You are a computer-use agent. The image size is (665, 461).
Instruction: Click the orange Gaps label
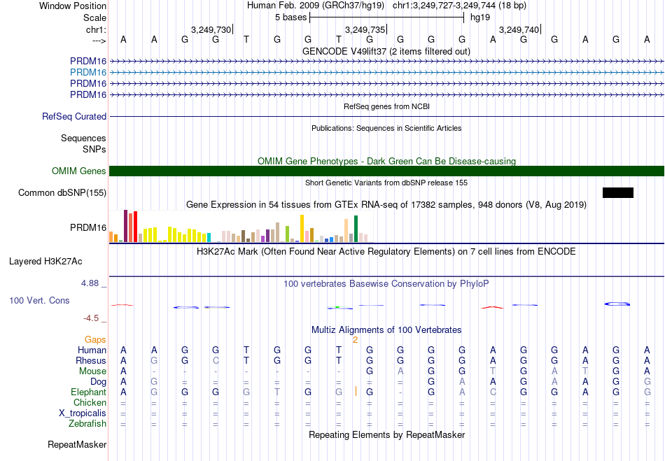(95, 340)
